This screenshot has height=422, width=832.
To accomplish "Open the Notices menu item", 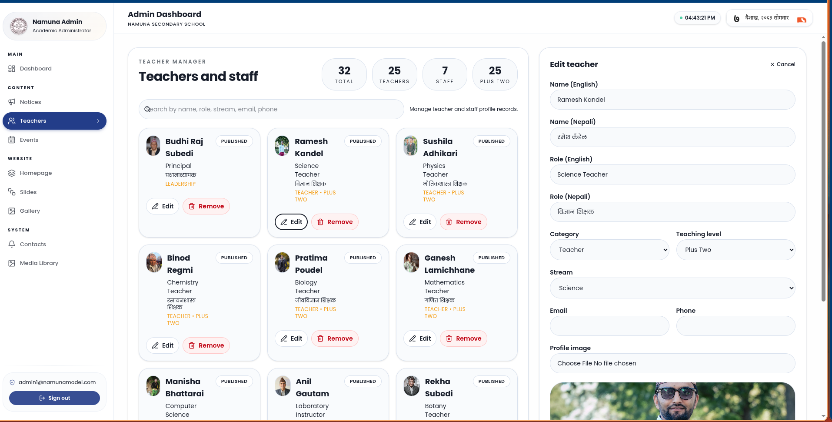I will [x=30, y=102].
